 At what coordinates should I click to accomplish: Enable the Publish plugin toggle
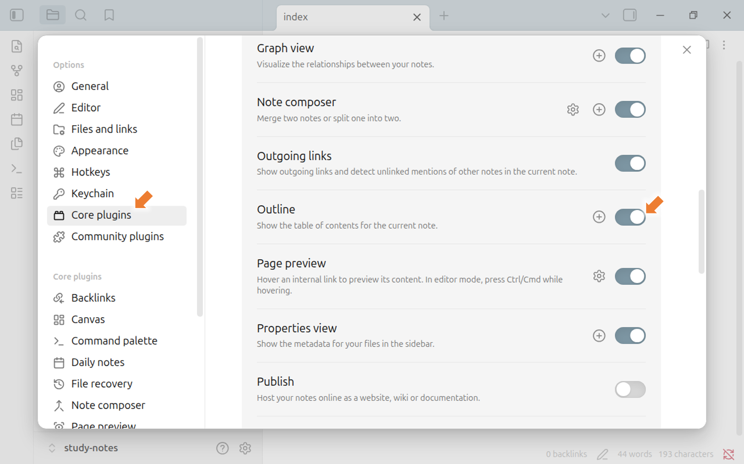click(630, 389)
